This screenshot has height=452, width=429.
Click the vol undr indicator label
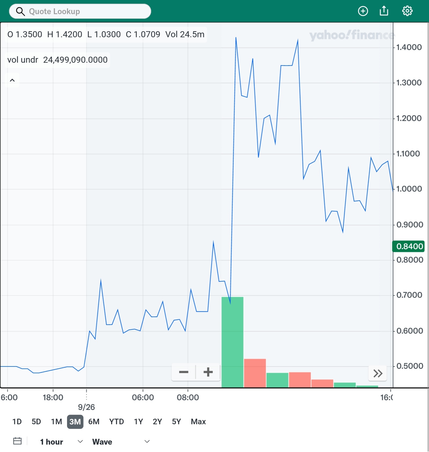23,60
